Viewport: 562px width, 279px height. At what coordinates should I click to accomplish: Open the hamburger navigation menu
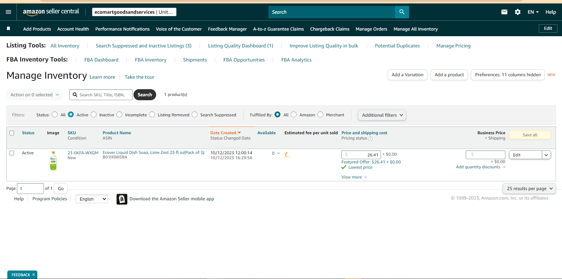tap(8, 12)
